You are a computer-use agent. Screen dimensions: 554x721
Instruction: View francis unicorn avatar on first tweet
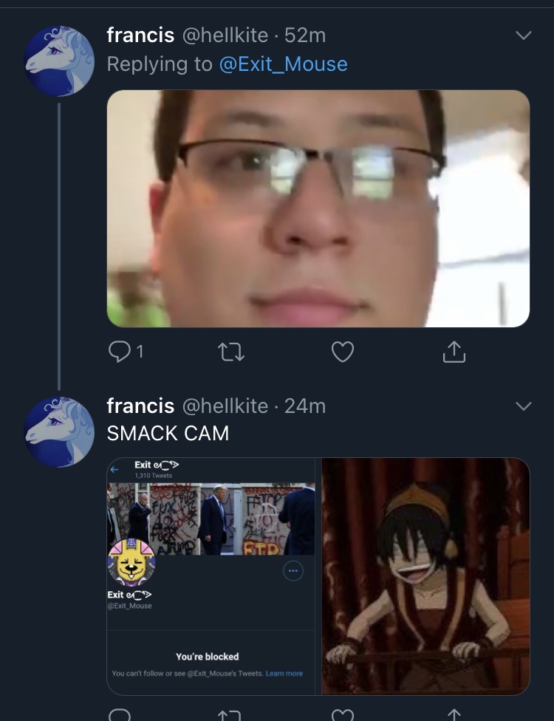click(x=59, y=61)
